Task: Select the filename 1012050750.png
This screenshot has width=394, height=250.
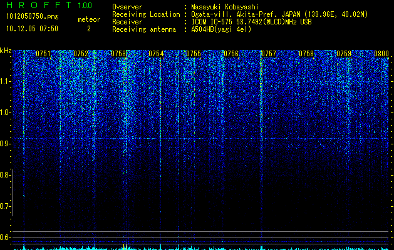Action: click(x=33, y=17)
